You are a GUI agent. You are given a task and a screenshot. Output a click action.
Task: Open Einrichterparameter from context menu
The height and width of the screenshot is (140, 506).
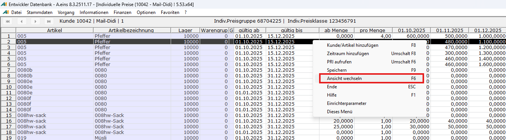pos(371,103)
